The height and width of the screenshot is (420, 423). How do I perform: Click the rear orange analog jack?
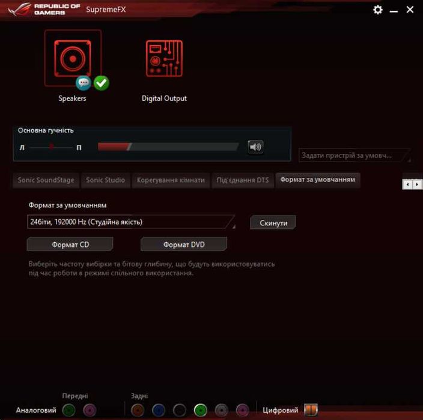(138, 410)
